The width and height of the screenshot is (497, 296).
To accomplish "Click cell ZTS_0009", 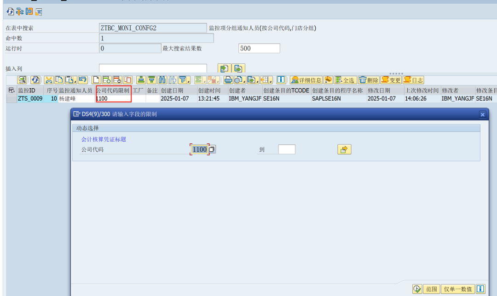I will pos(30,99).
